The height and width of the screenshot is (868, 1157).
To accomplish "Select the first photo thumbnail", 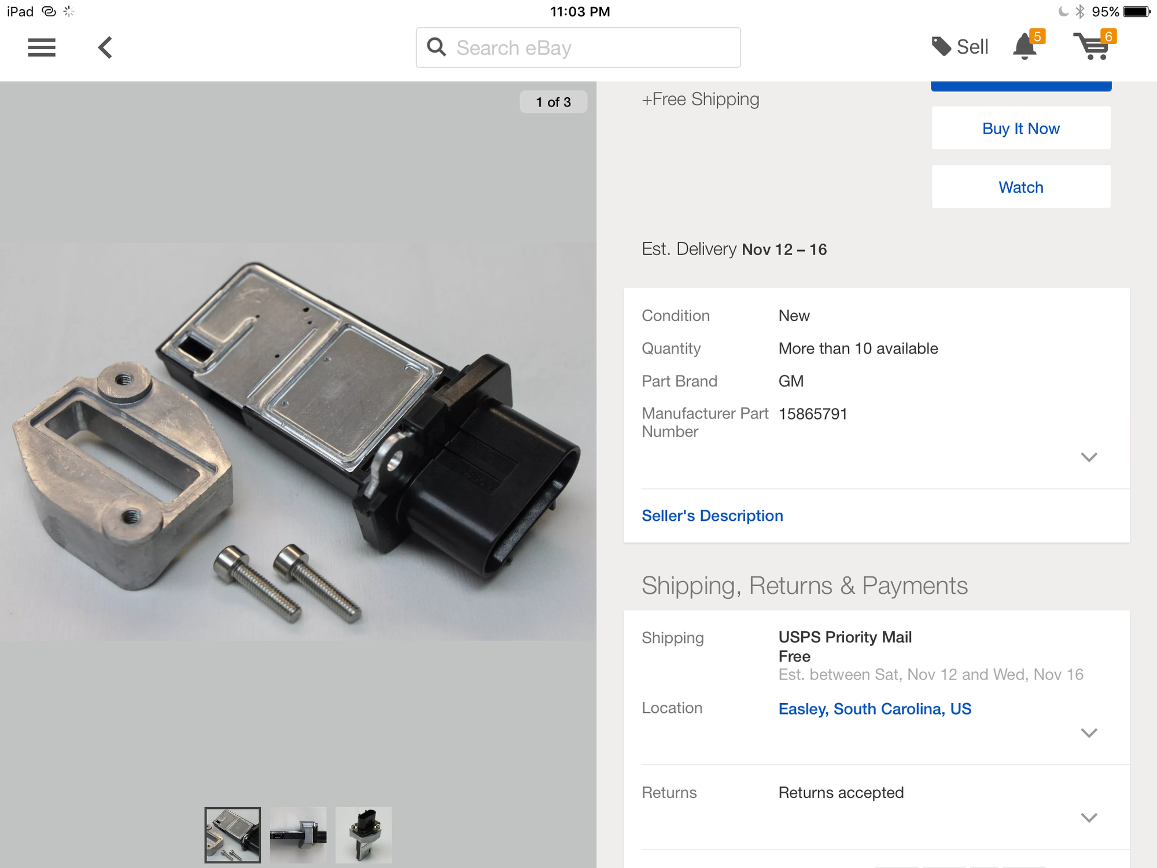I will tap(233, 835).
